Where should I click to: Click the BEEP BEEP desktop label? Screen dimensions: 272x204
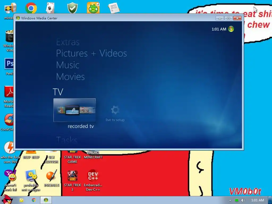click(31, 157)
